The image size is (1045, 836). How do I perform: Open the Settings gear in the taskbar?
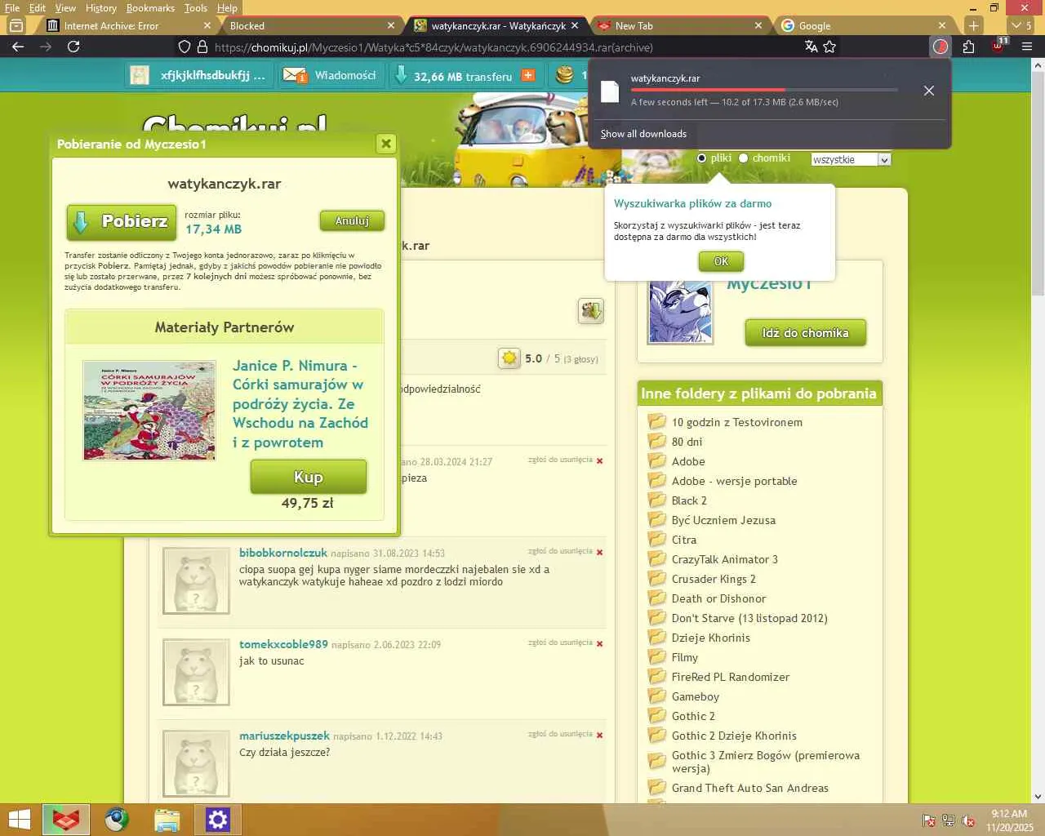pos(217,820)
